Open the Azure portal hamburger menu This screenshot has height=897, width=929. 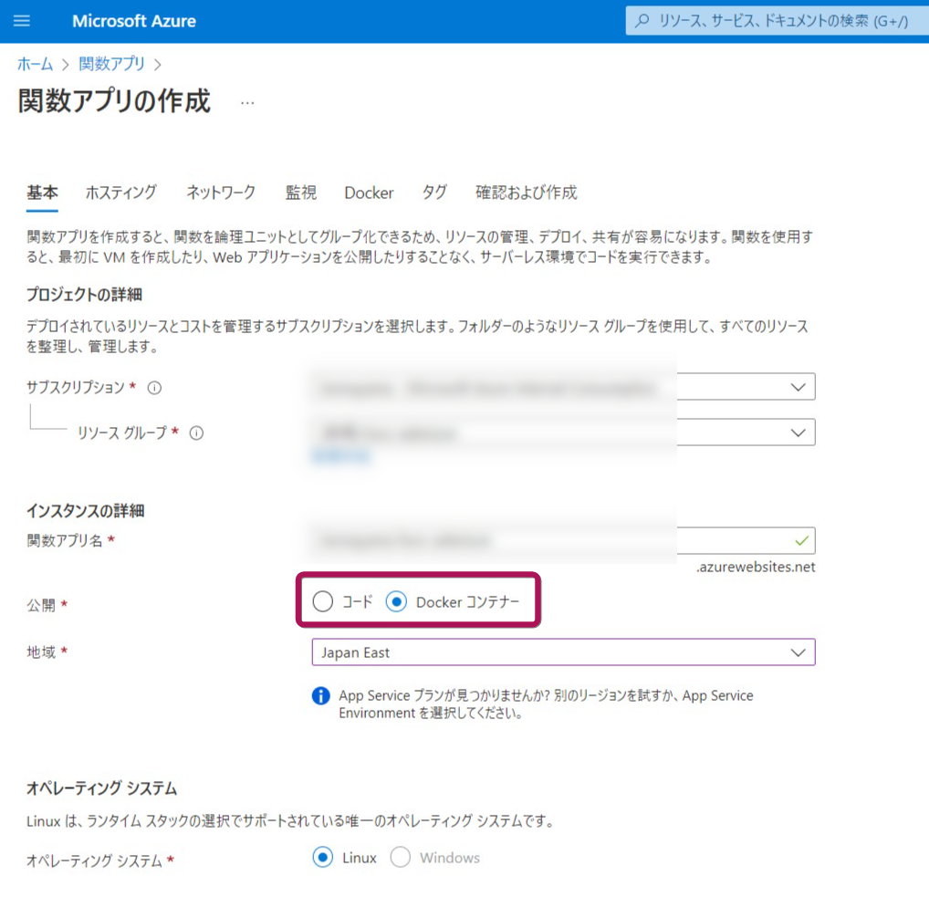coord(21,21)
